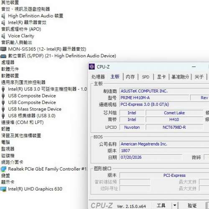Click the Intel USB 3.0 controller plug icon
Screen dimensions: 209x209
click(x=3, y=89)
